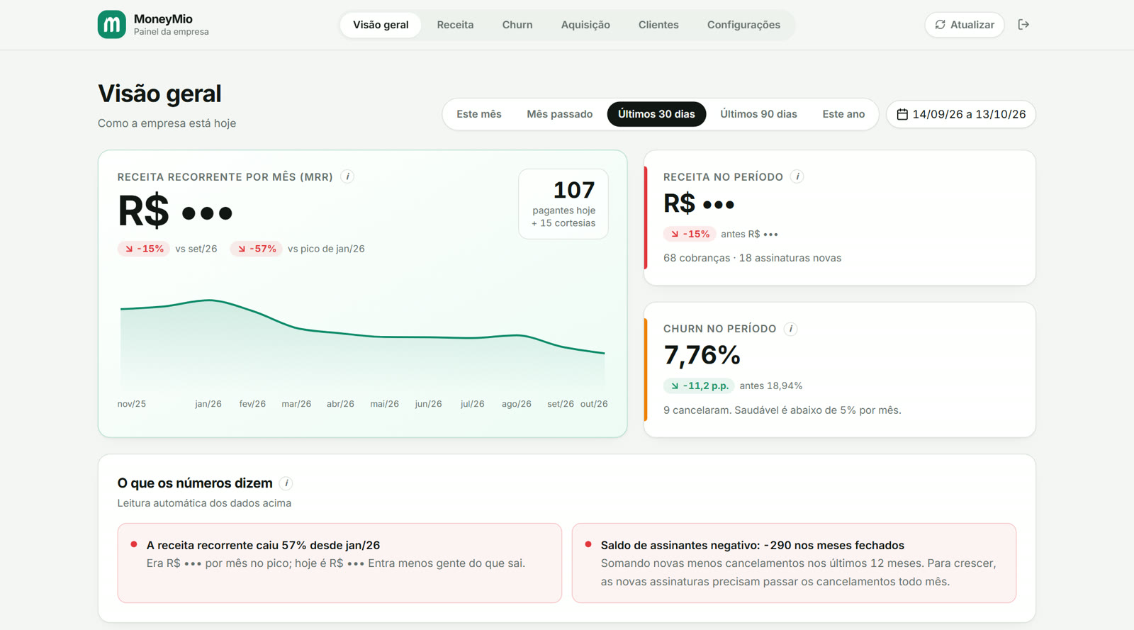The height and width of the screenshot is (630, 1134).
Task: Select the Últimos 90 dias period
Action: [x=758, y=114]
